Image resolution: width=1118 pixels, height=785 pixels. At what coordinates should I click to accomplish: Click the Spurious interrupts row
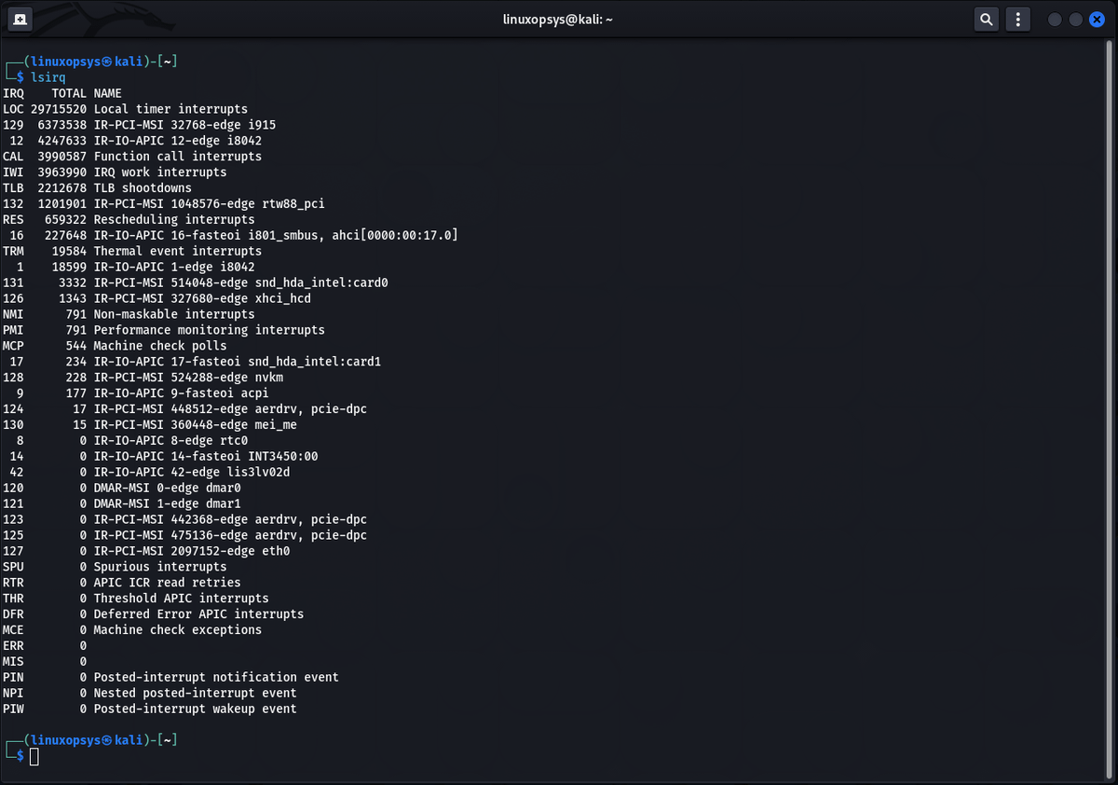[x=159, y=567]
